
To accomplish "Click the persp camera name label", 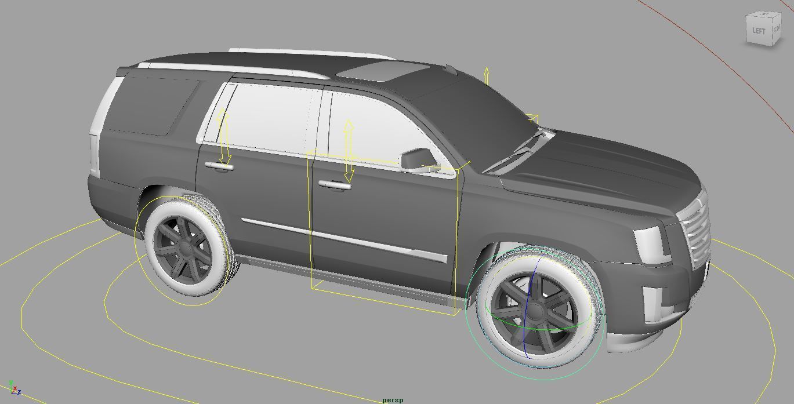I will (x=393, y=400).
